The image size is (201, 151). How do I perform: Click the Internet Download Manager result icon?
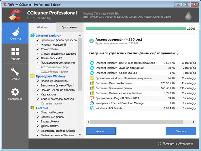[x=91, y=103]
